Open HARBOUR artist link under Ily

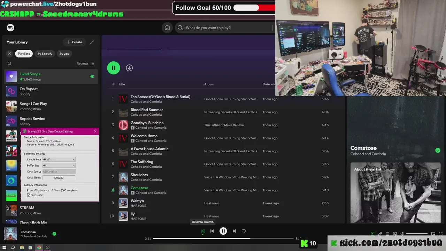click(138, 219)
